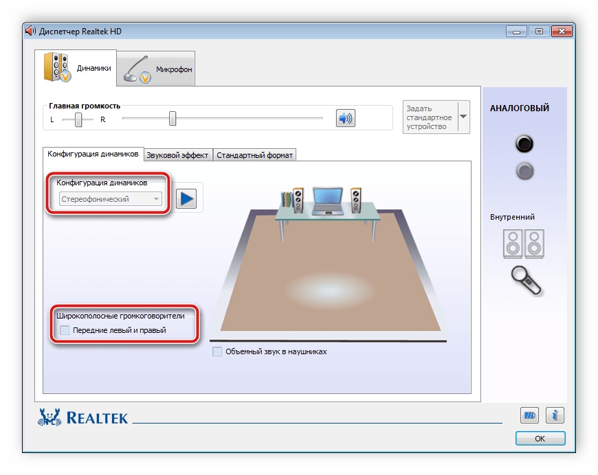Image resolution: width=598 pixels, height=475 pixels.
Task: Open Конфигурация динамиков dropdown list
Action: (x=111, y=199)
